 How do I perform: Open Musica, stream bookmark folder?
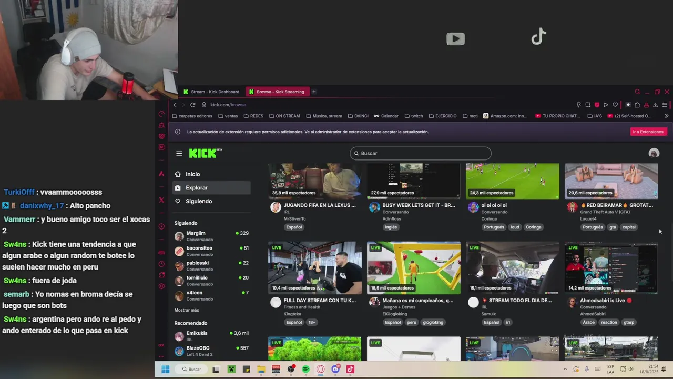[324, 116]
